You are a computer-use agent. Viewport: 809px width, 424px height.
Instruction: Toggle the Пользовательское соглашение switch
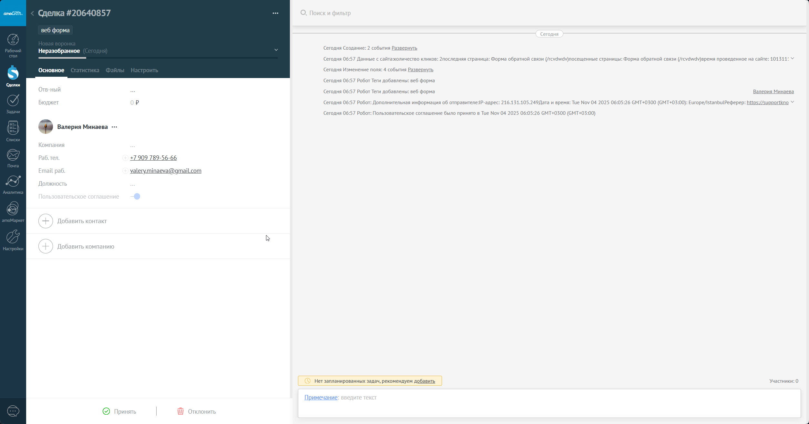pos(136,196)
